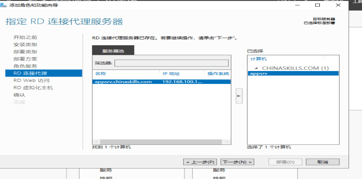Click the wizard icon in title bar

[x=4, y=5]
